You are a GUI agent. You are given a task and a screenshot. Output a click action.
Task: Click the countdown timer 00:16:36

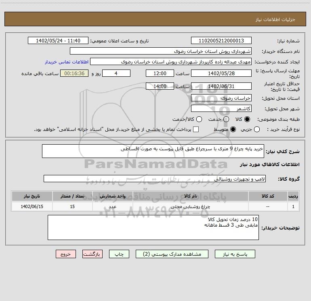[x=74, y=74]
